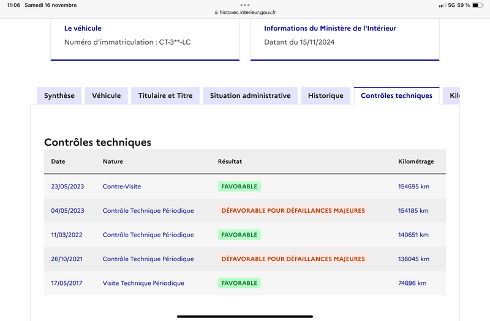Click the date 23/05/2023
The image size is (490, 321).
click(x=67, y=186)
